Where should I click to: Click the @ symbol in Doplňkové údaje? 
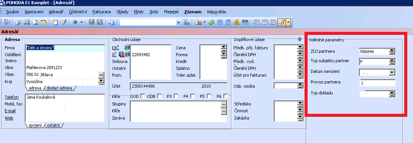click(300, 39)
